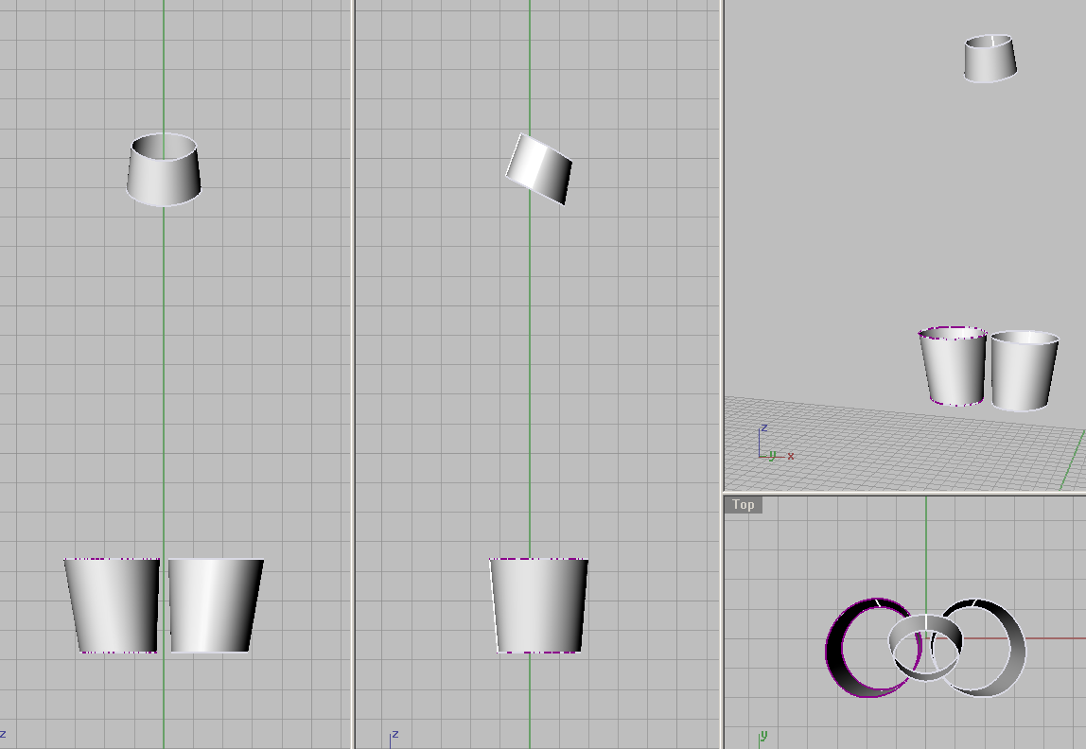Select the cup in the middle viewport
This screenshot has width=1086, height=749.
click(x=539, y=605)
